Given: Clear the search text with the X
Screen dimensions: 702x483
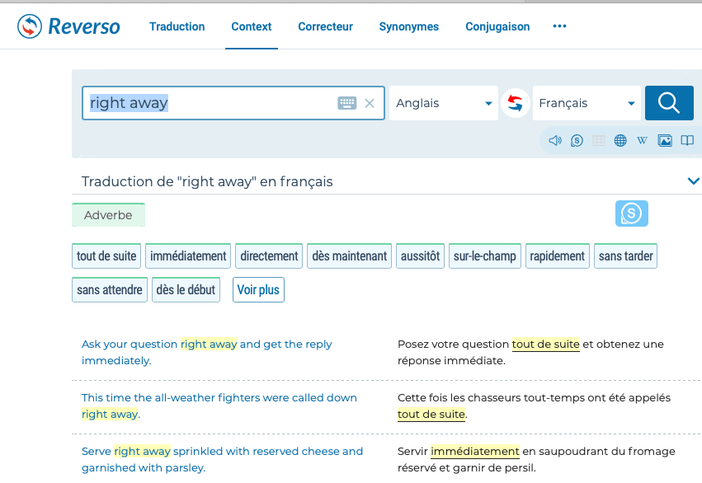Looking at the screenshot, I should coord(370,103).
